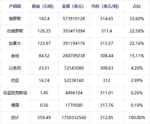This screenshot has width=150, height=124.
Task: Click quantity value 84.52
Action: pos(44,56)
